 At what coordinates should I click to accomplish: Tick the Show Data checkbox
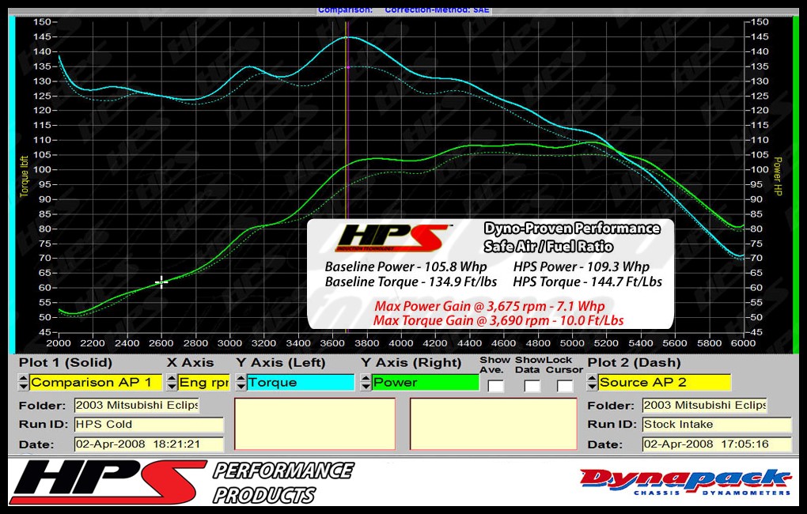[x=532, y=386]
